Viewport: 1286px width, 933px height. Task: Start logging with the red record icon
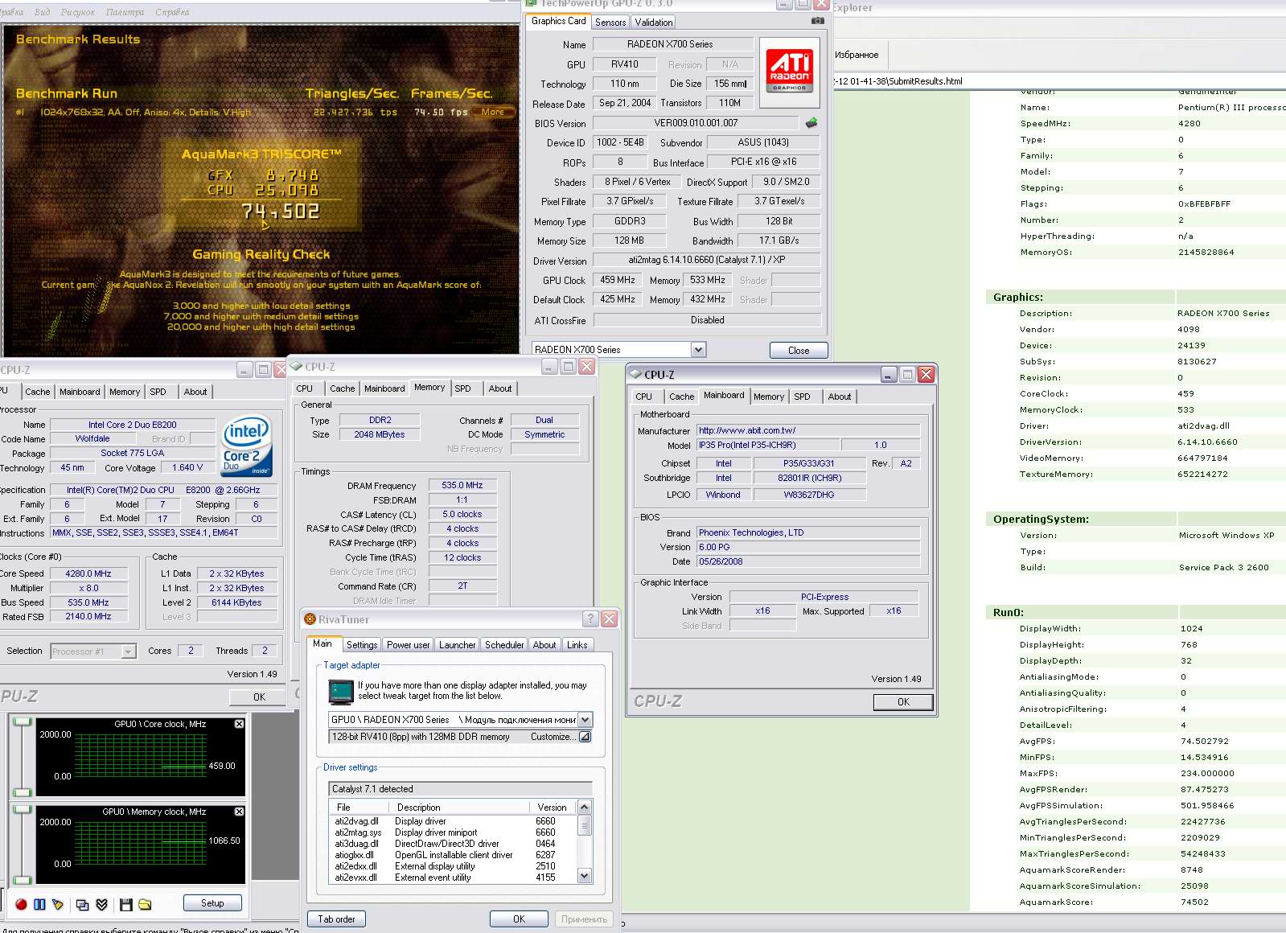[22, 904]
